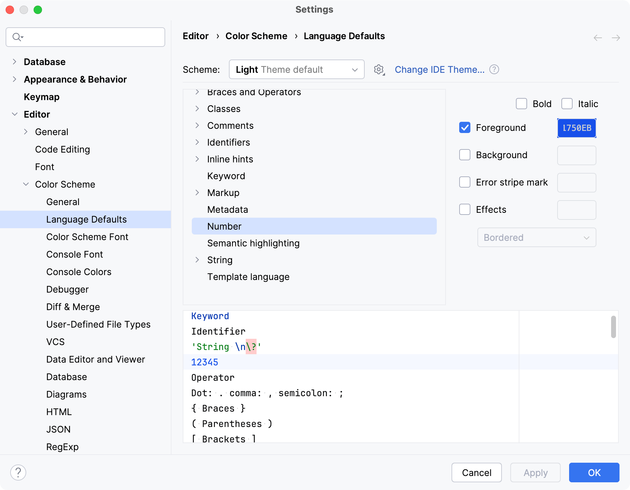Navigate back with the left arrow
The height and width of the screenshot is (490, 630).
[x=597, y=38]
